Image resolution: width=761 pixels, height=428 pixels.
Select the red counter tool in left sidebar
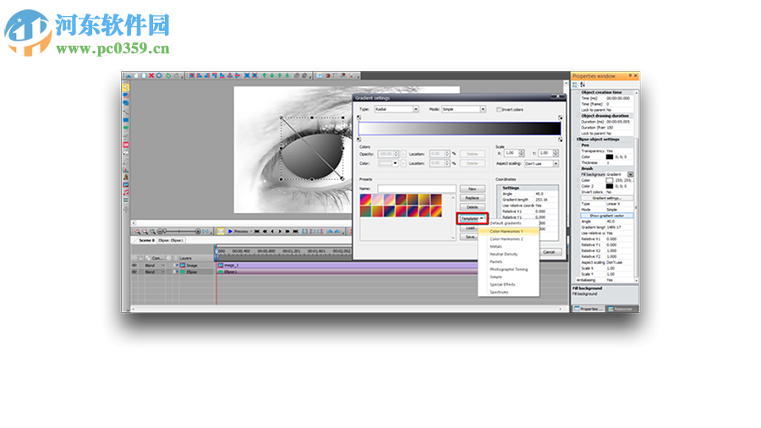126,145
